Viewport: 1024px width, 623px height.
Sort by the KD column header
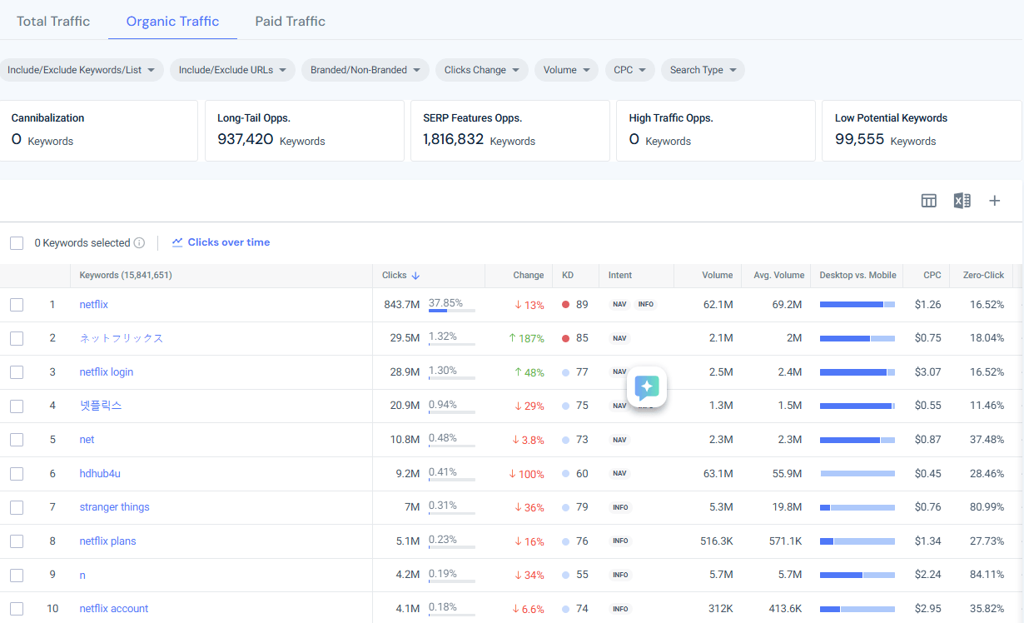[x=568, y=276]
